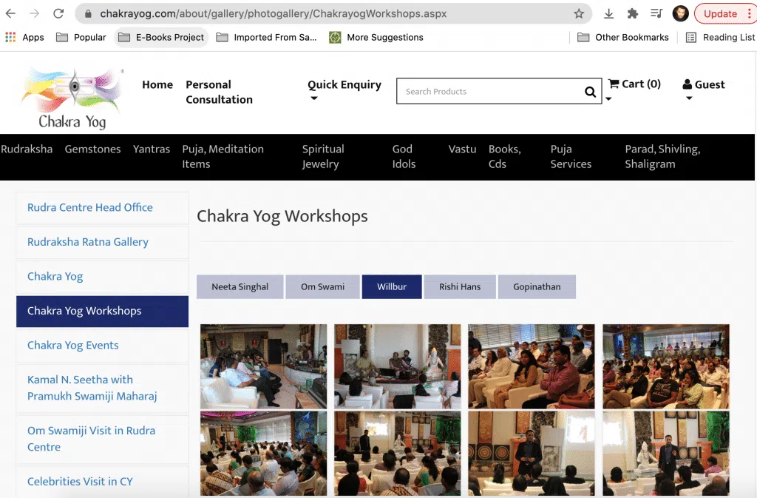Open Books, Cds category
This screenshot has width=757, height=498.
point(504,156)
